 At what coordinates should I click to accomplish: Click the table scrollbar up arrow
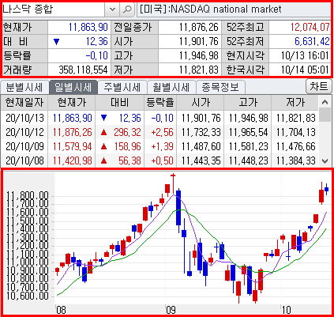pos(325,102)
